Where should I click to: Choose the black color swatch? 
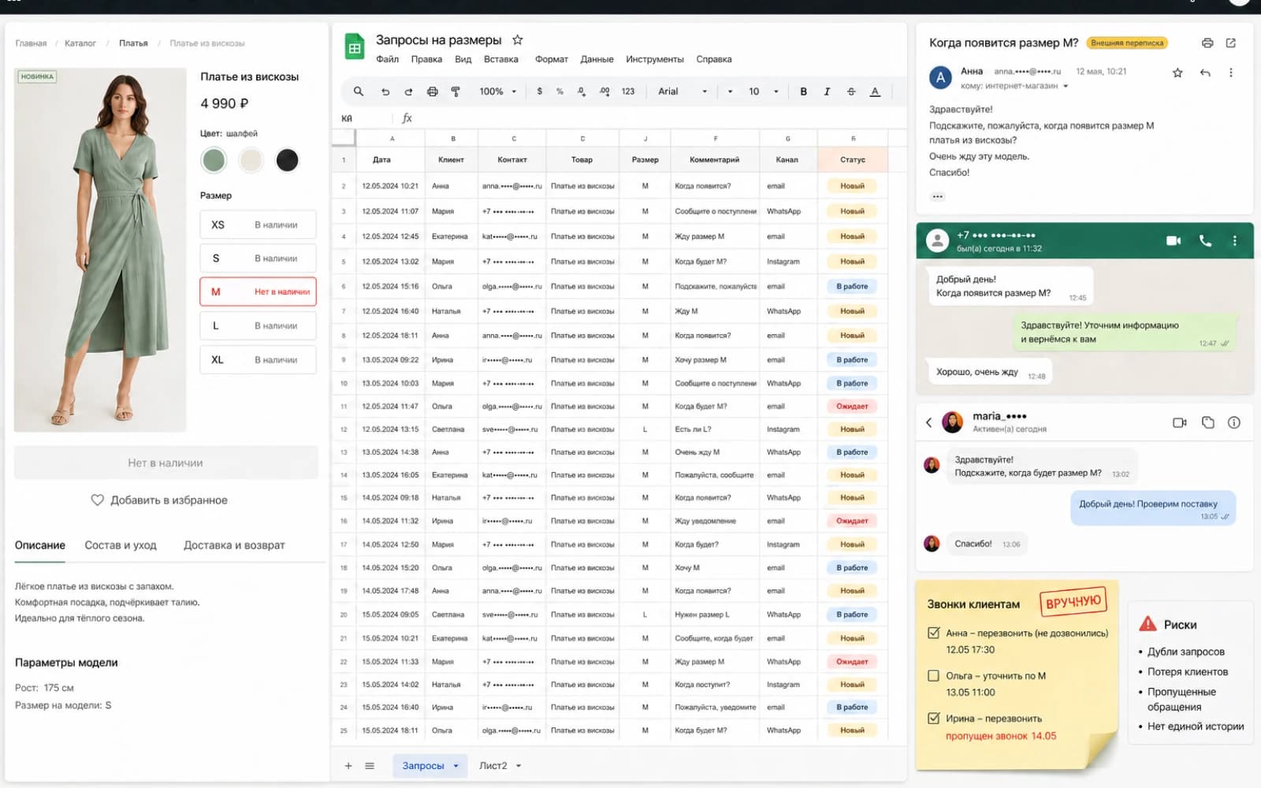click(288, 160)
